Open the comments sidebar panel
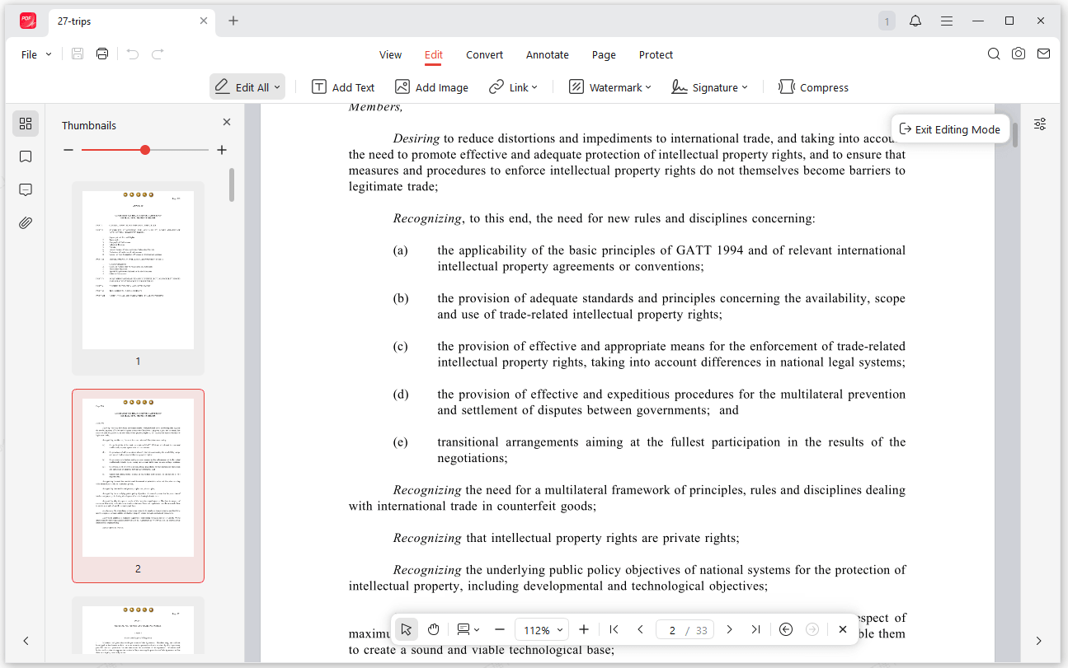 (x=26, y=189)
